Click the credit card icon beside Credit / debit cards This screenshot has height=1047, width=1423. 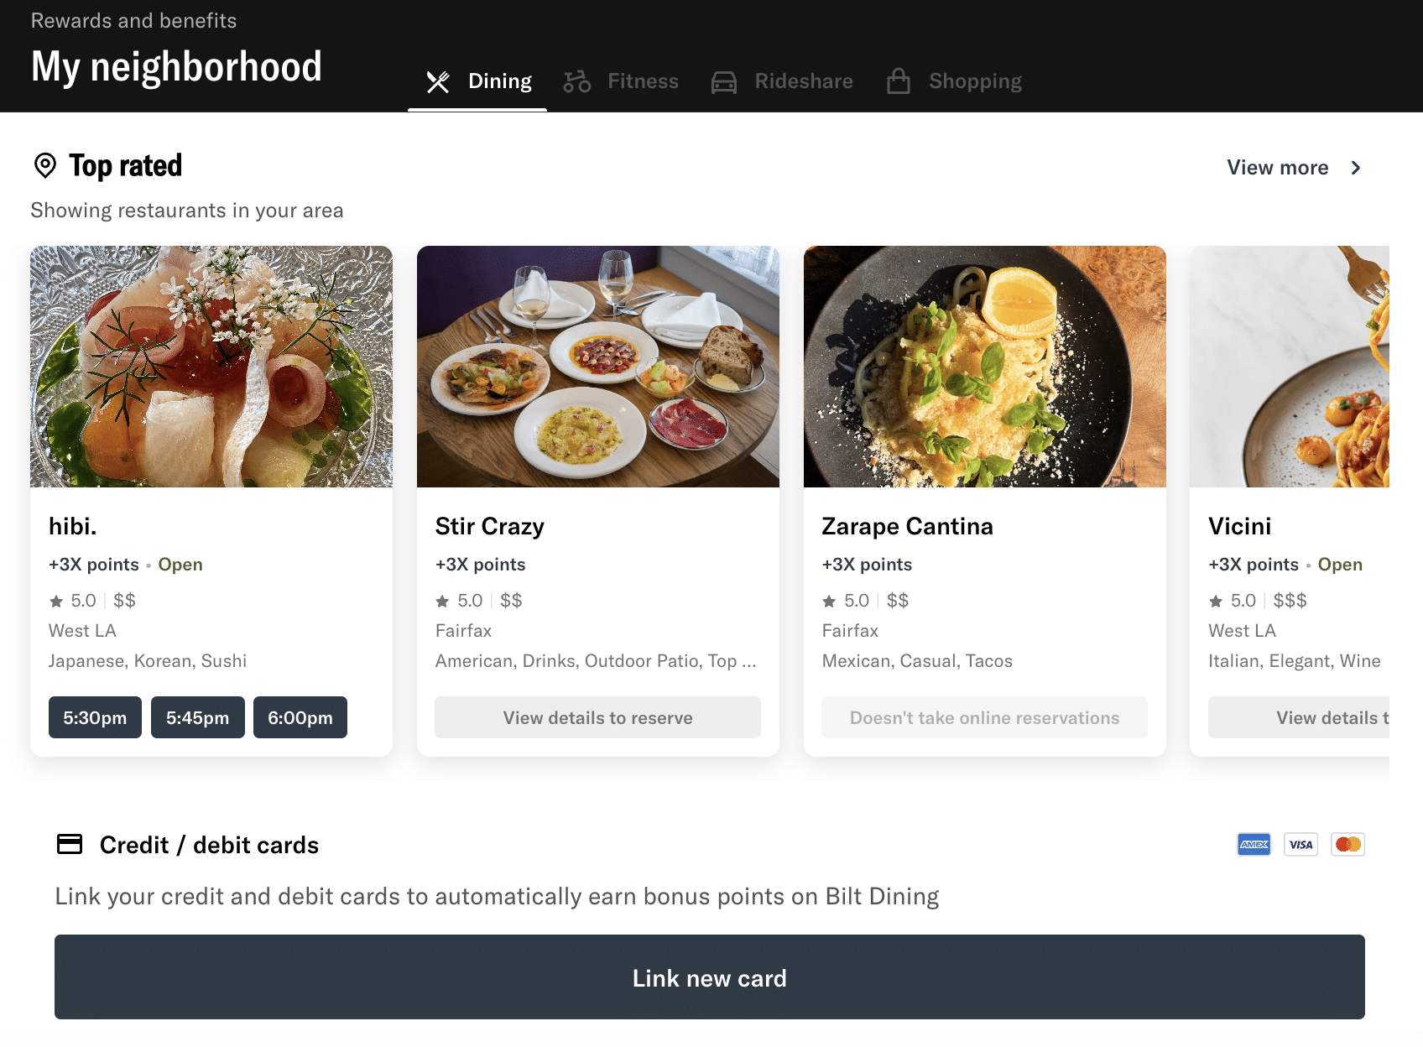point(70,844)
